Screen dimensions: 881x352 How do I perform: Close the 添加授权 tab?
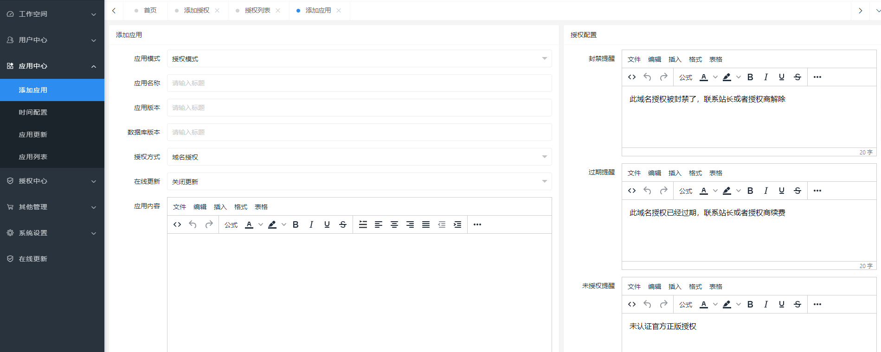tap(217, 10)
